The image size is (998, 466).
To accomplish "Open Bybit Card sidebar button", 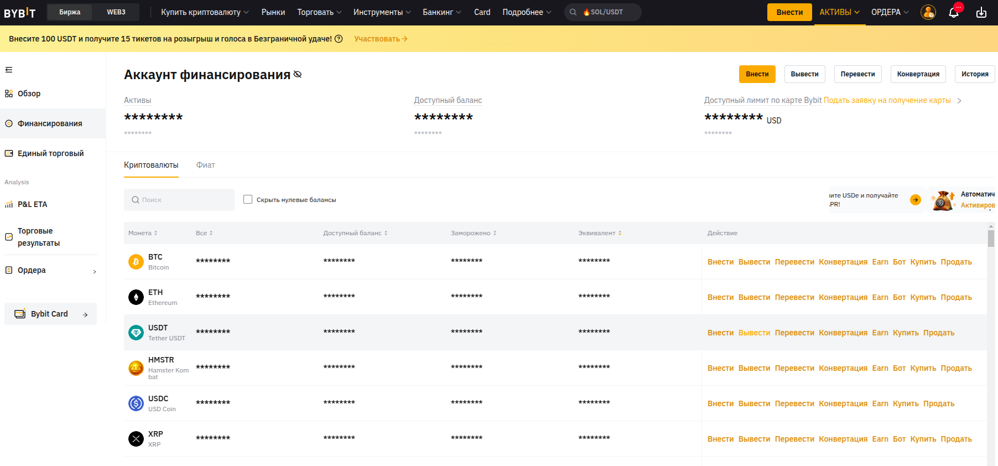I will [50, 314].
